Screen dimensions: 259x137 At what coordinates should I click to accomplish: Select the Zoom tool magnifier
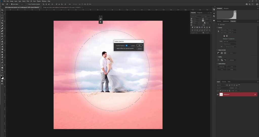pyautogui.click(x=2, y=70)
